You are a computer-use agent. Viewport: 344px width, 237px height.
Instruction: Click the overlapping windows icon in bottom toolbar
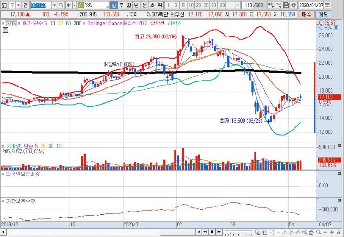264,232
